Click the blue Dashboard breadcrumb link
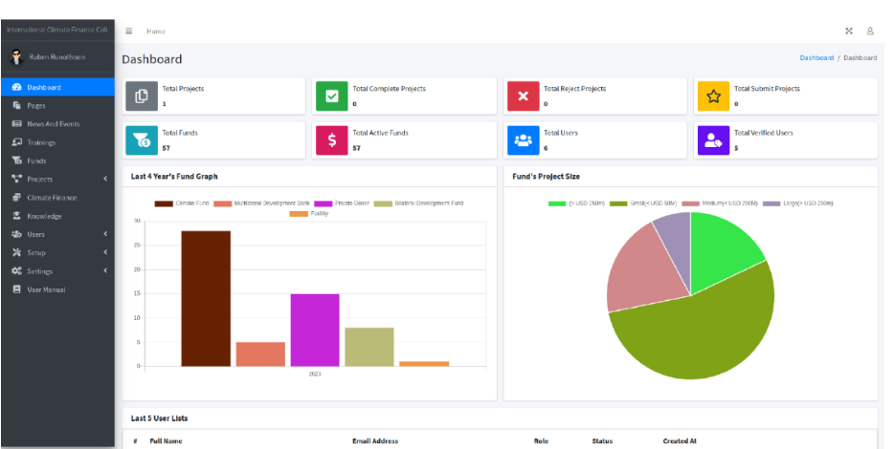Image resolution: width=894 pixels, height=449 pixels. pos(816,58)
